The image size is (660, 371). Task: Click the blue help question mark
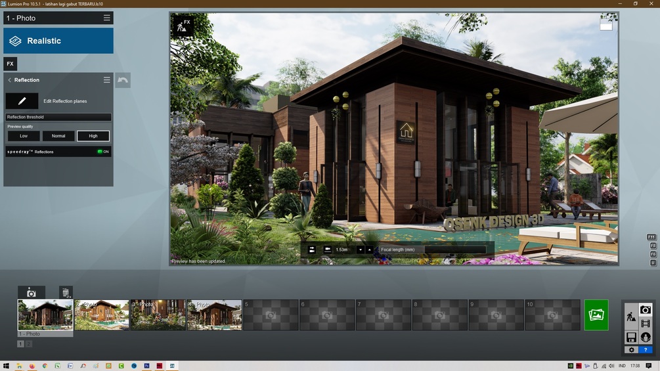(x=646, y=349)
